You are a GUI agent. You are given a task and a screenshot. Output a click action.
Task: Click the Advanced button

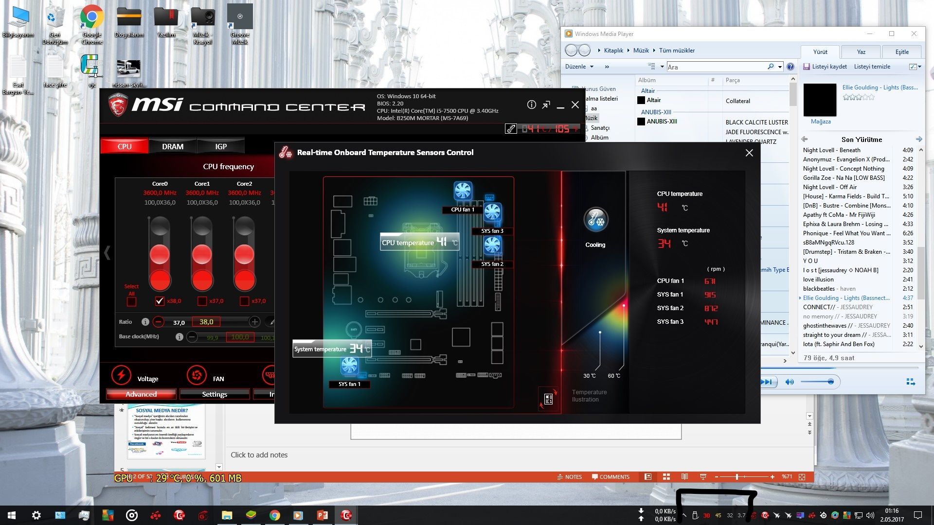[141, 394]
